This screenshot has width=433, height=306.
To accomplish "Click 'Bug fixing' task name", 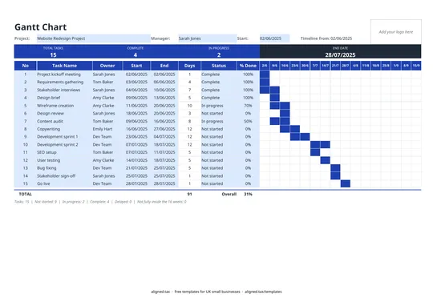I will click(47, 168).
